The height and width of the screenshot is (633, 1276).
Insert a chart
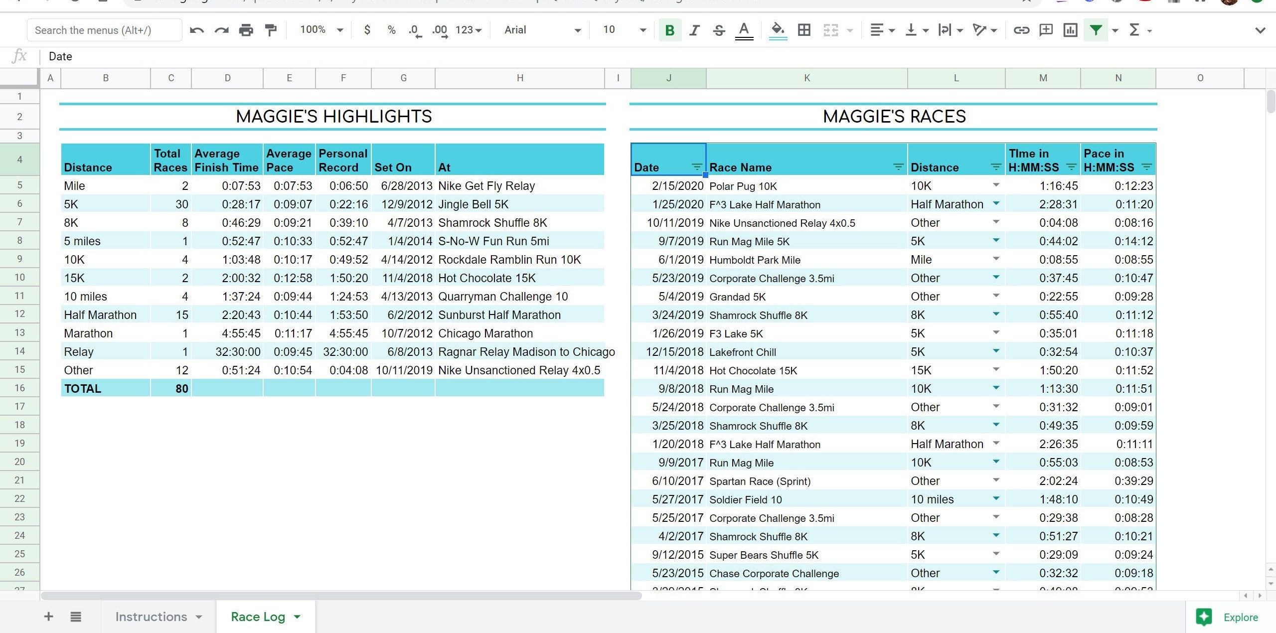pos(1070,30)
